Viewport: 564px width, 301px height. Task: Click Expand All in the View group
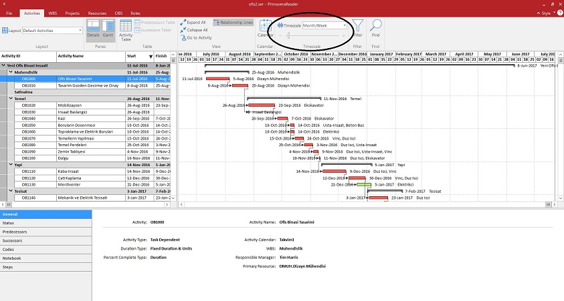pos(193,22)
